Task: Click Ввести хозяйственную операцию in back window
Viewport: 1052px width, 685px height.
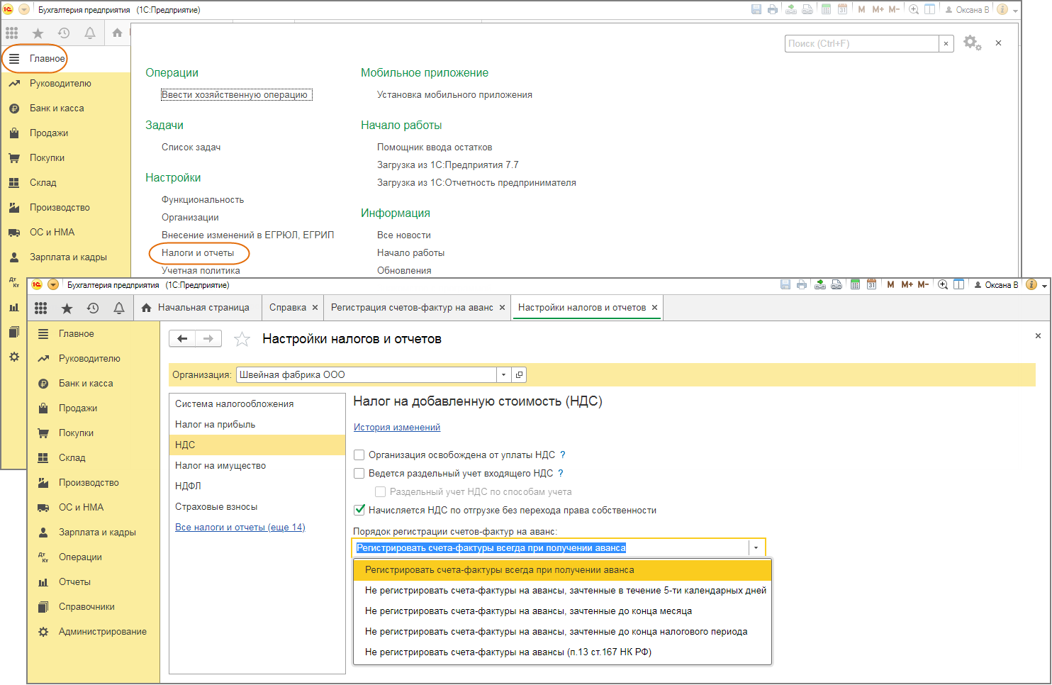Action: coord(237,95)
